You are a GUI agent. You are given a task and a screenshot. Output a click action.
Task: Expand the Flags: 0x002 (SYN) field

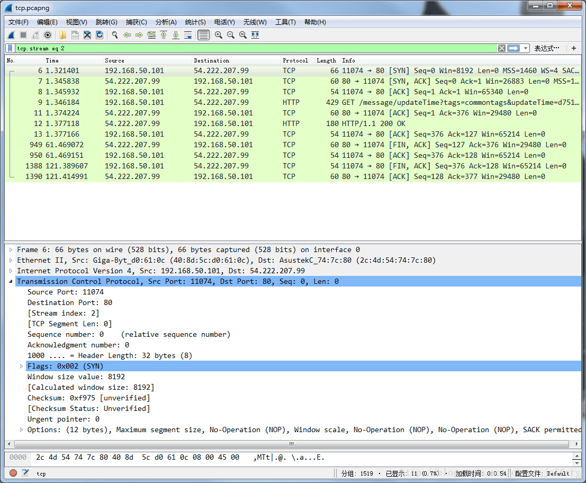click(22, 366)
